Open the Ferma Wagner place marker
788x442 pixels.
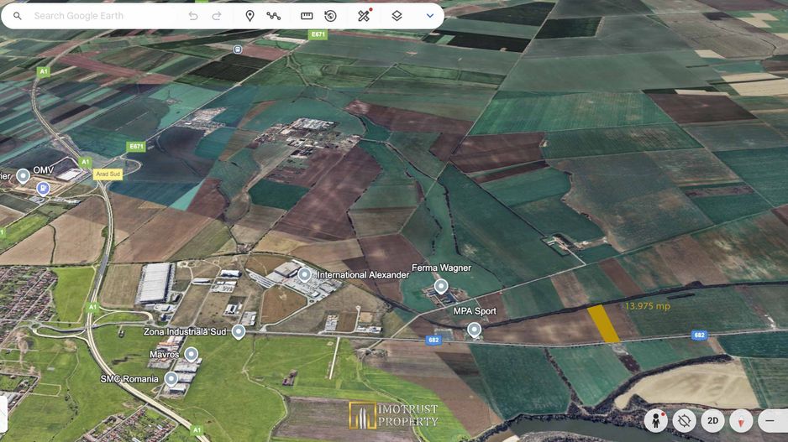click(441, 287)
